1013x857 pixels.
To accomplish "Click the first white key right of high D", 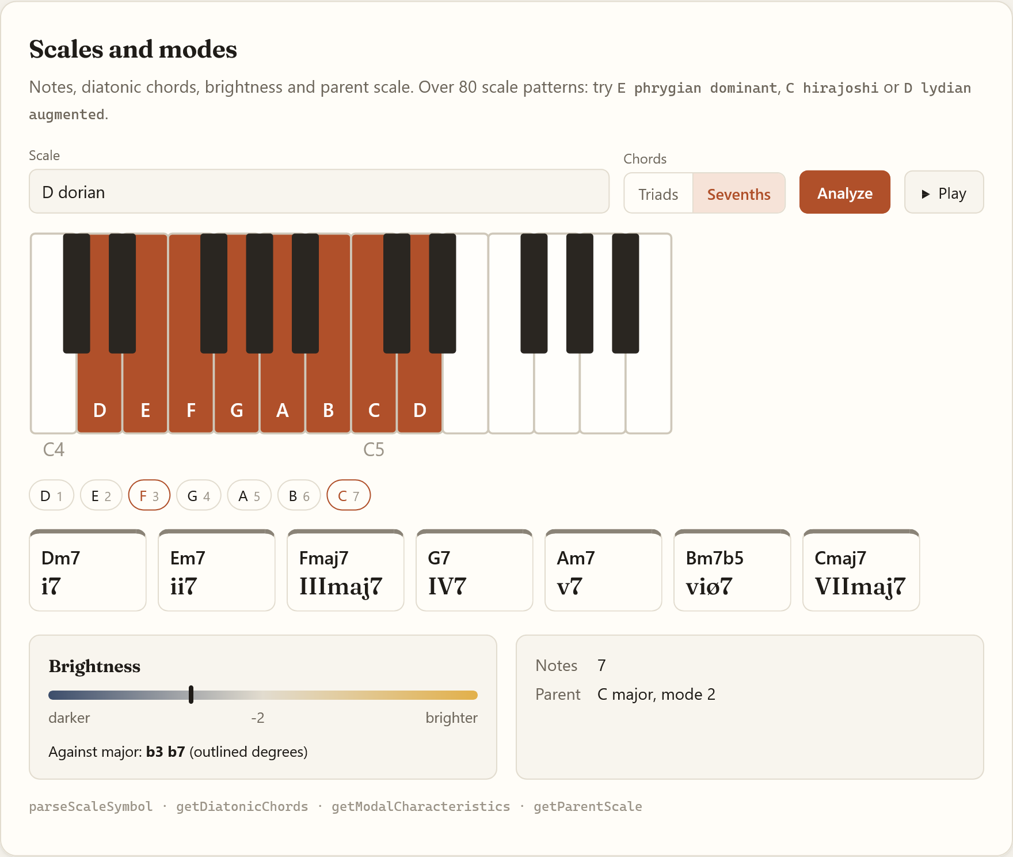I will pyautogui.click(x=465, y=394).
